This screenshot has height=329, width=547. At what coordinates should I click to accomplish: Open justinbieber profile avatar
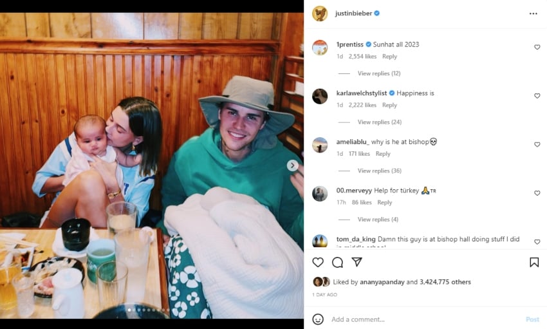pos(320,14)
